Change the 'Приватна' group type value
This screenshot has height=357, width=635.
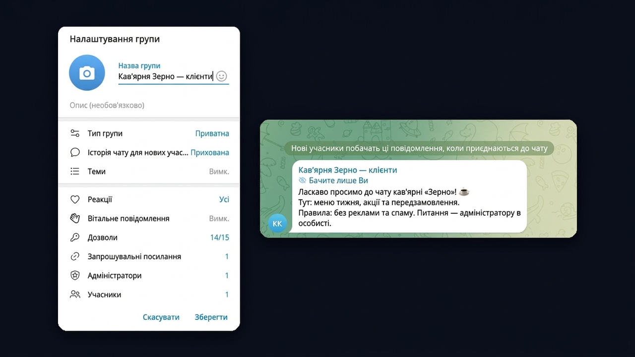[212, 133]
